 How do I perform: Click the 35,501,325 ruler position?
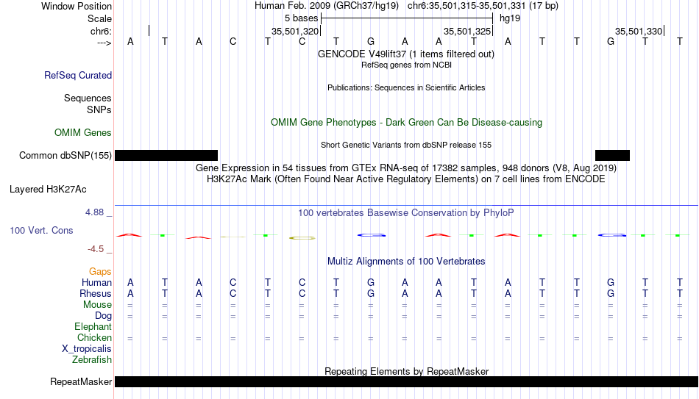point(467,31)
